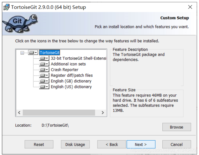This screenshot has width=199, height=155.
Task: Click the feature tree scroll-right arrow
Action: 103,113
